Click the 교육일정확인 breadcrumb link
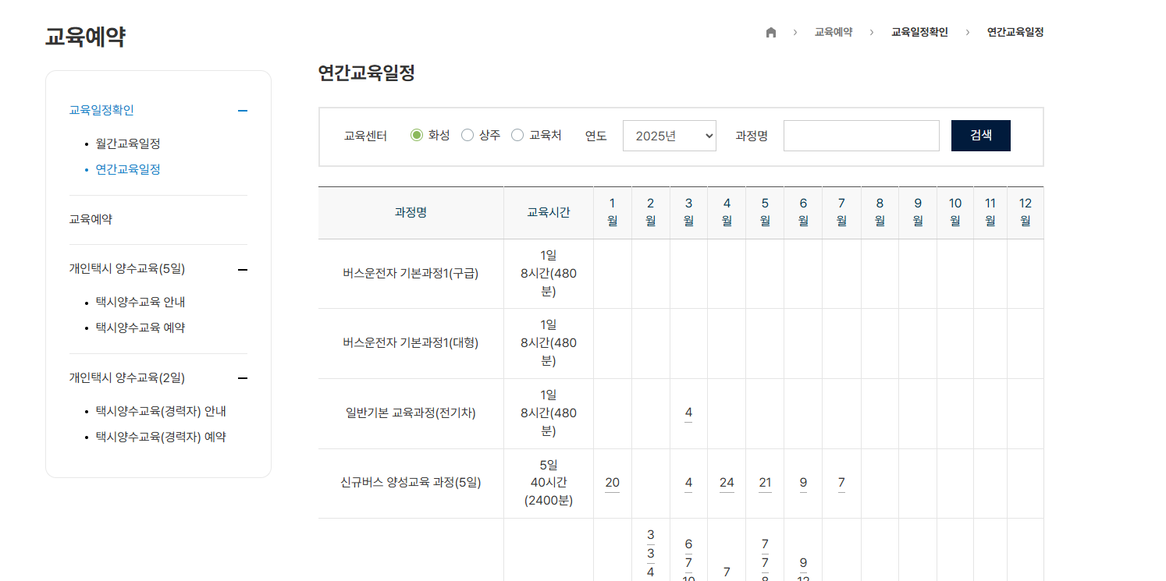Viewport: 1166px width, 581px height. (x=919, y=33)
